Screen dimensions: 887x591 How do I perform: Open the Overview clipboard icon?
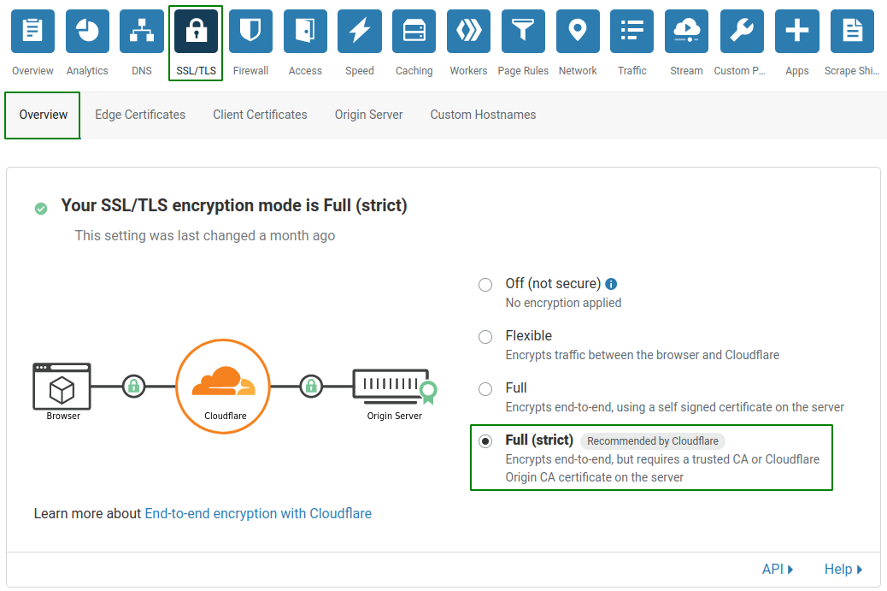click(32, 31)
